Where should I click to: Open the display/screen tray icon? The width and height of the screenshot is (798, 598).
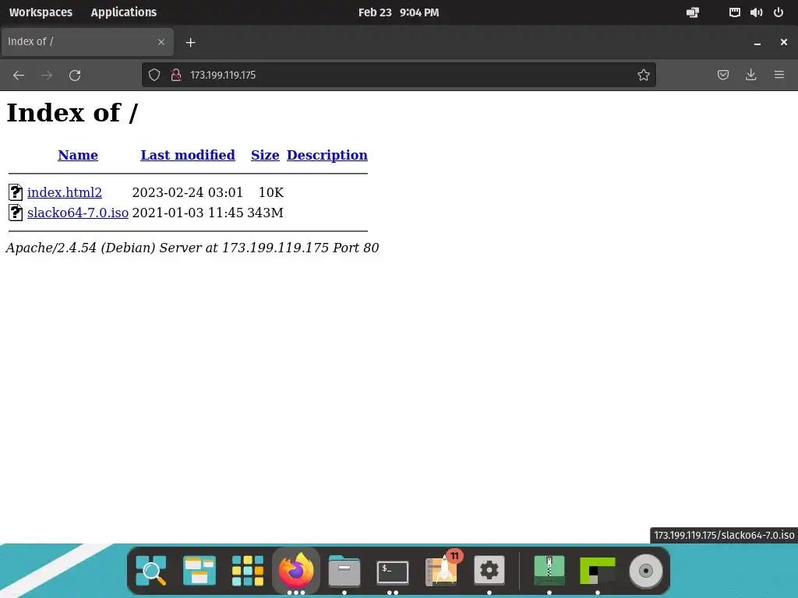693,12
